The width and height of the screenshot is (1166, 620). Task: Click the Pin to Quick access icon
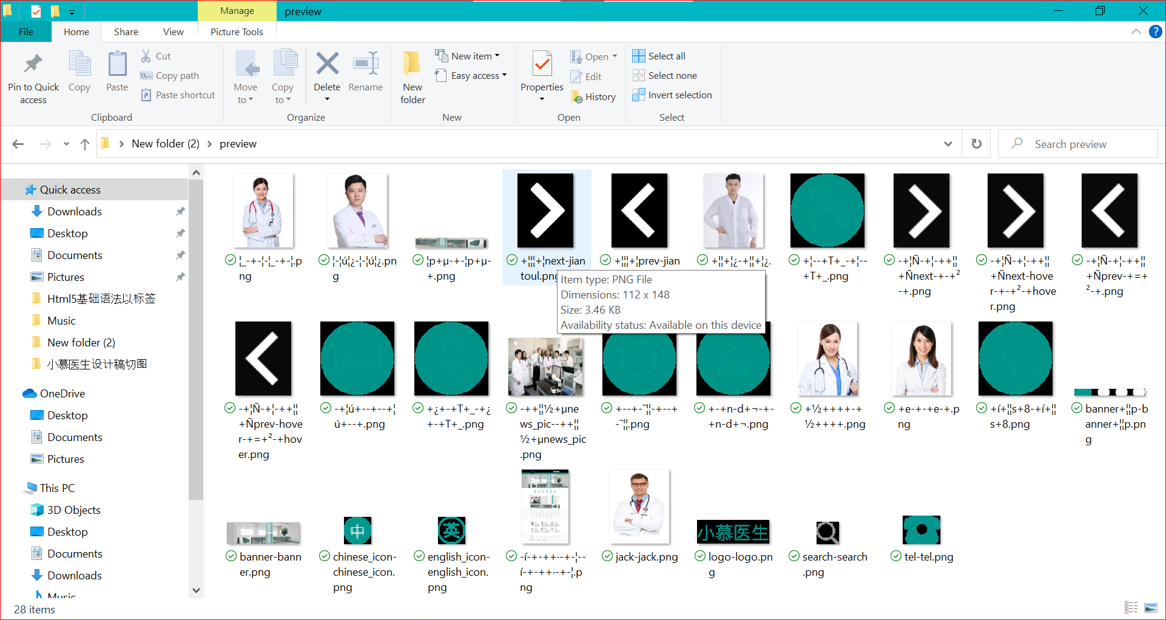click(33, 64)
